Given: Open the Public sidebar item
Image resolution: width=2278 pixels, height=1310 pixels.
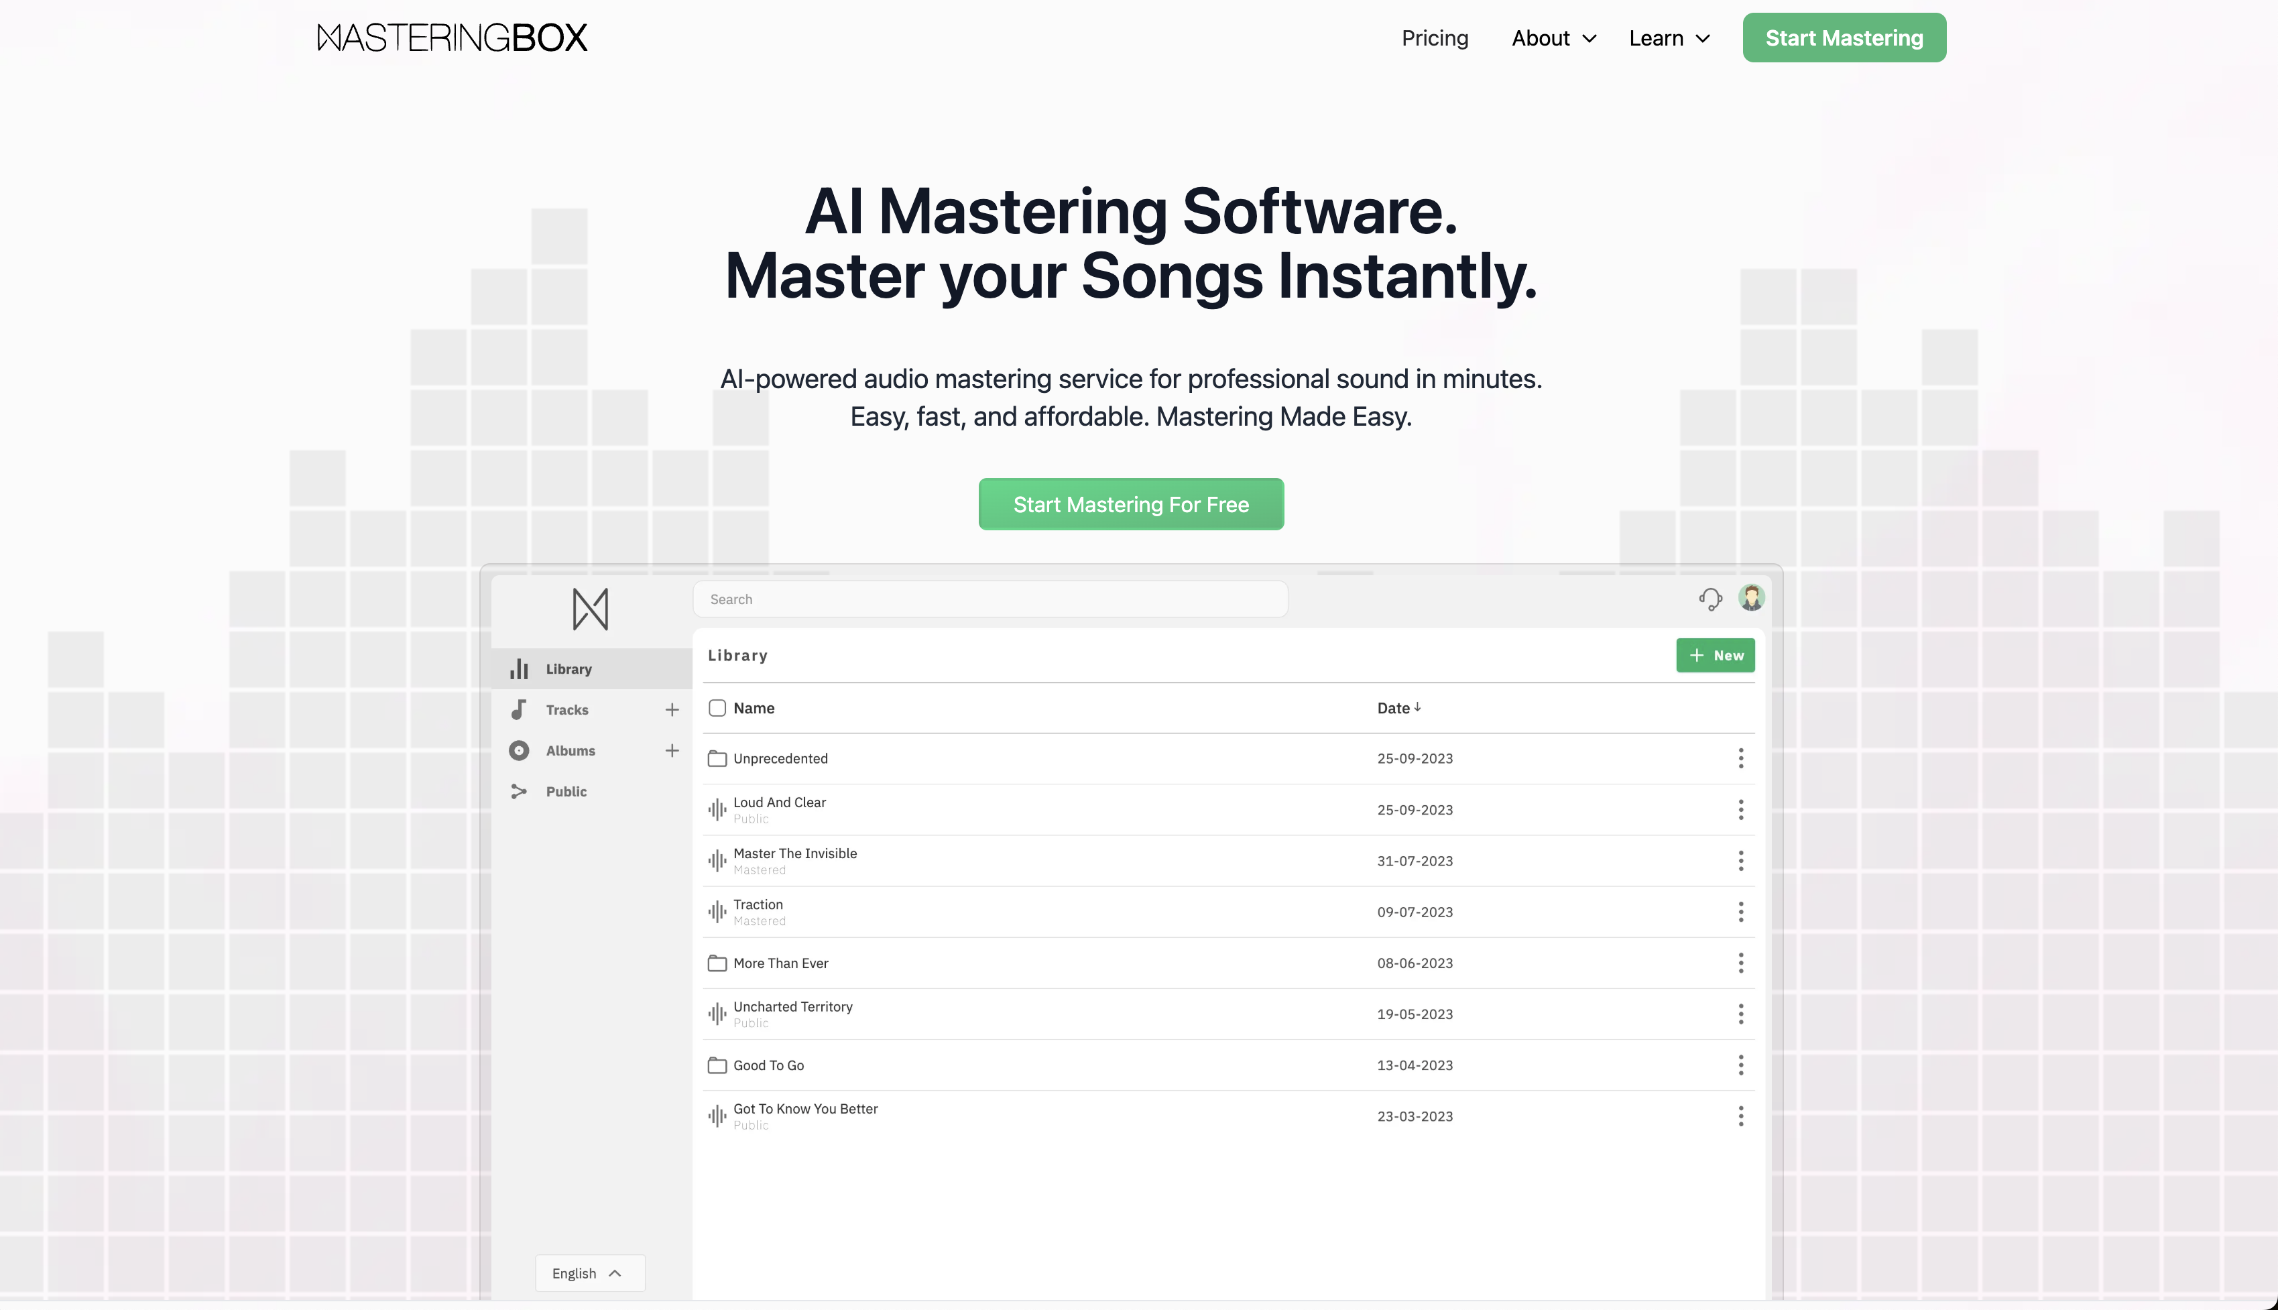Looking at the screenshot, I should tap(566, 792).
